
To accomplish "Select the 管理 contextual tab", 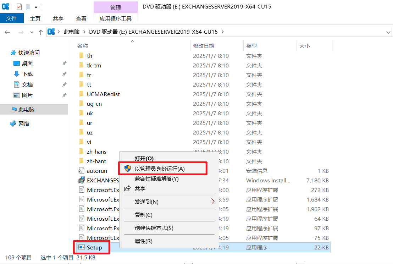I will pyautogui.click(x=116, y=7).
